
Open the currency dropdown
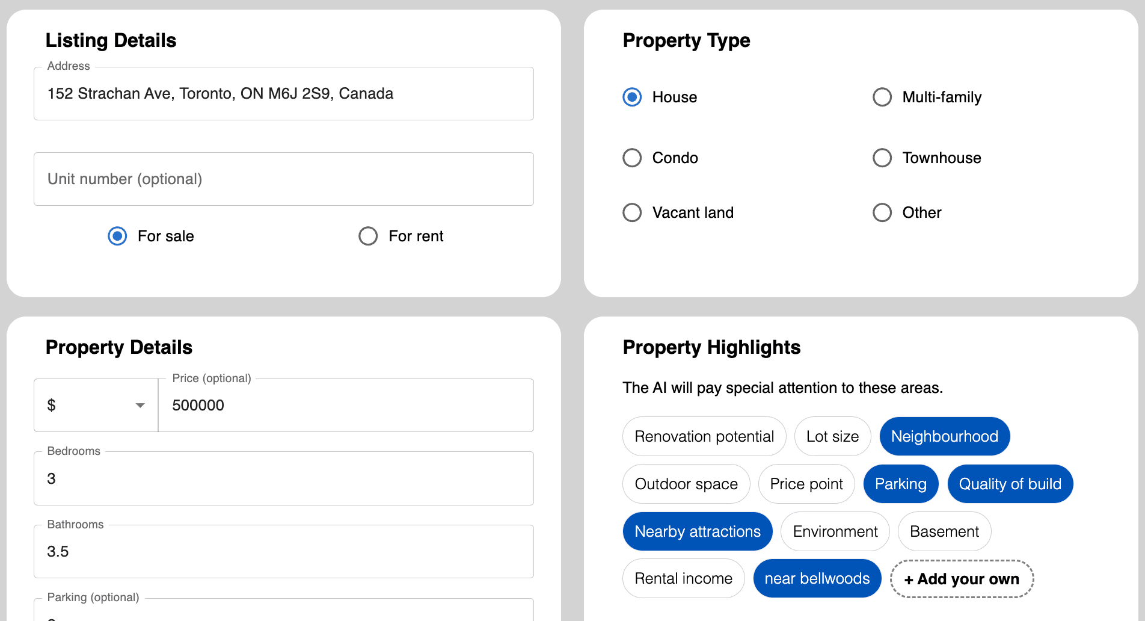pyautogui.click(x=140, y=405)
